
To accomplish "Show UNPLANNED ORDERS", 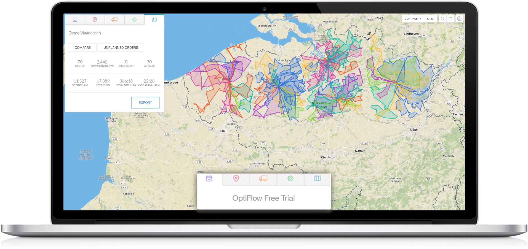I will pos(121,48).
